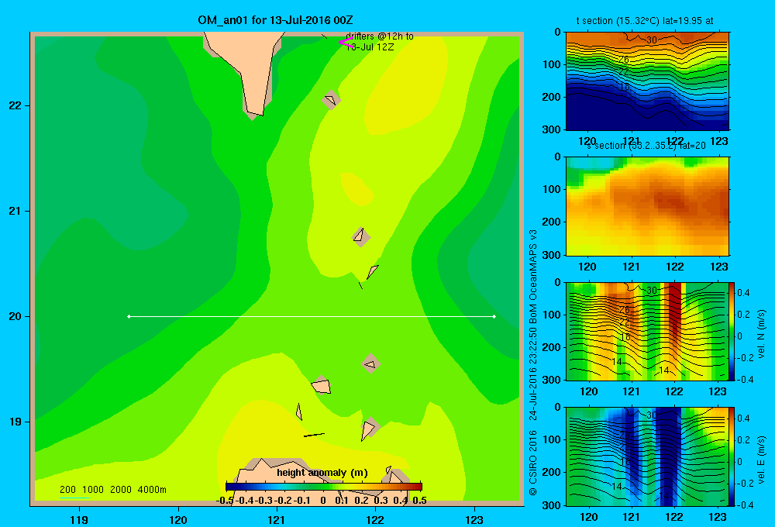Click title "s section (33.2..35.2) lat=20"

point(646,146)
